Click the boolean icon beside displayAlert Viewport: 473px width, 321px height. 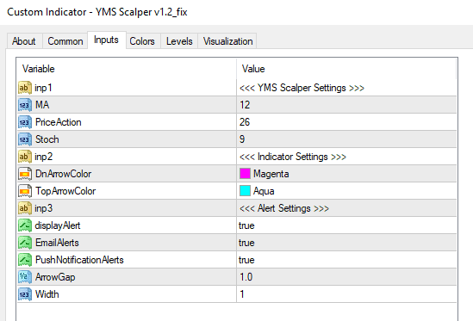[x=25, y=225]
